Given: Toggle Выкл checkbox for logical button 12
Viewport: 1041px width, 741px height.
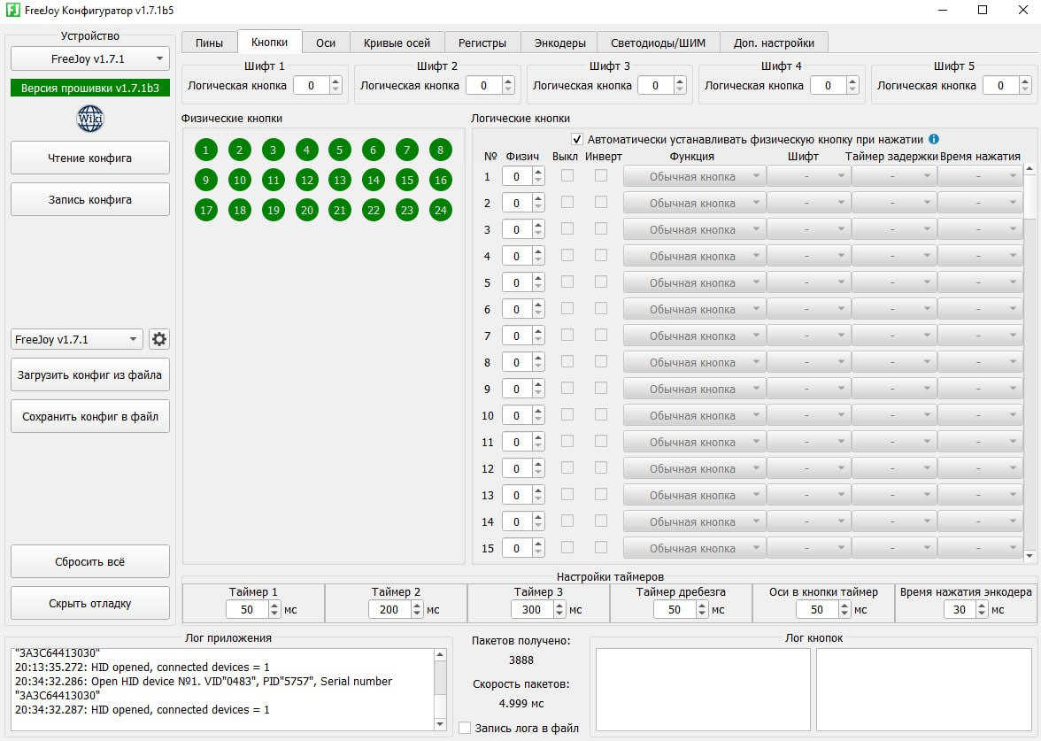Looking at the screenshot, I should pyautogui.click(x=567, y=467).
